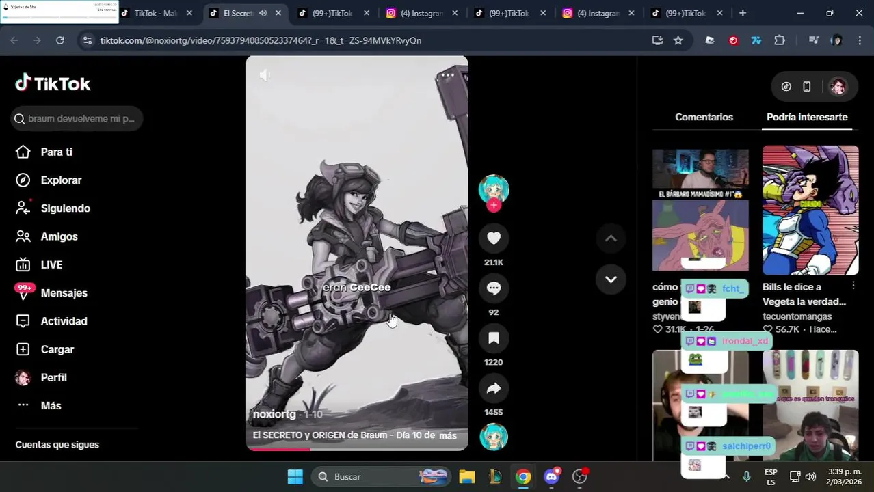Expand the Más menu in the sidebar
Image resolution: width=874 pixels, height=492 pixels.
coord(39,405)
